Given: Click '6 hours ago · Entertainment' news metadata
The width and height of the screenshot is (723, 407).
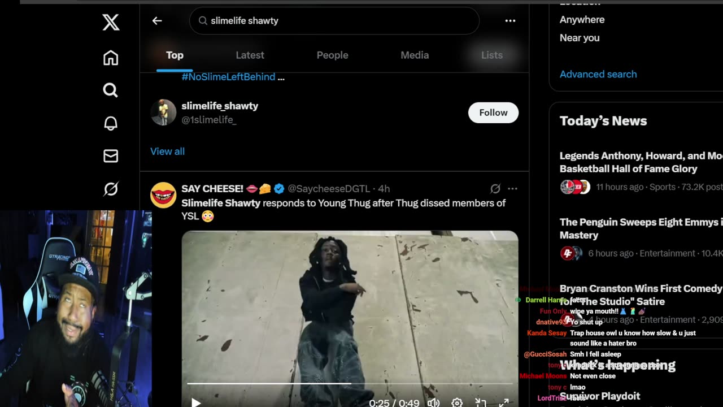Looking at the screenshot, I should [642, 253].
